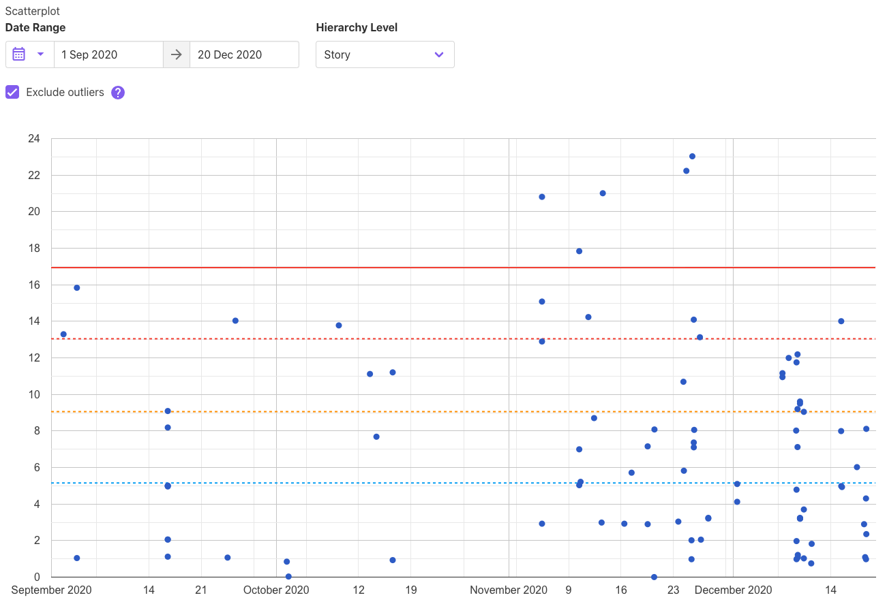Edit the start date 1 Sep 2020
This screenshot has width=887, height=604.
(108, 54)
